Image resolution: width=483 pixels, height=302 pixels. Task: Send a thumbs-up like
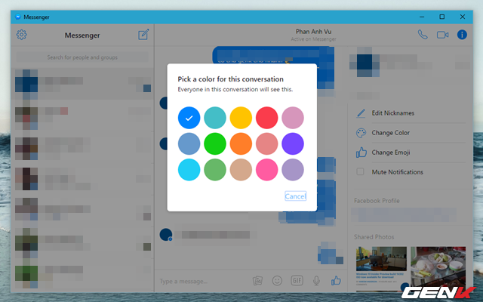[337, 280]
